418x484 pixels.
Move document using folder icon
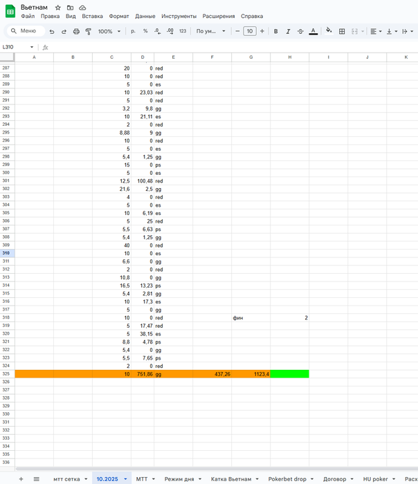[x=70, y=8]
